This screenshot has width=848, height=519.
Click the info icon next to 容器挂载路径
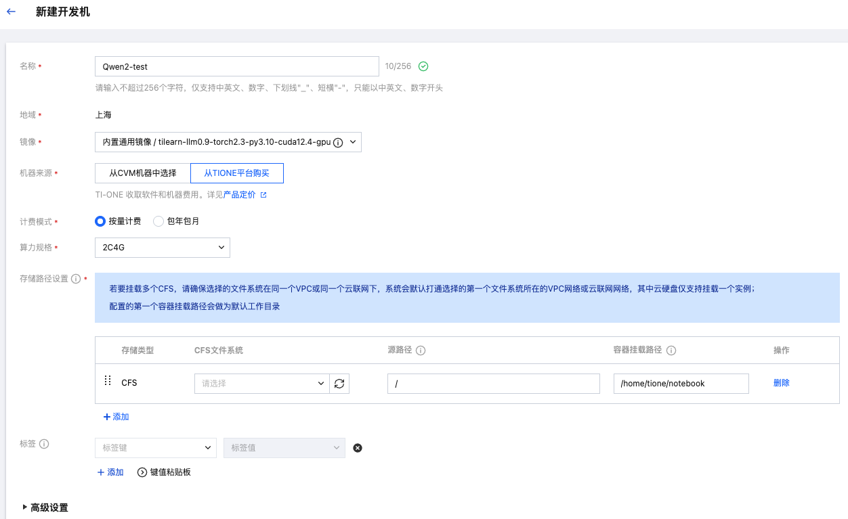point(671,351)
